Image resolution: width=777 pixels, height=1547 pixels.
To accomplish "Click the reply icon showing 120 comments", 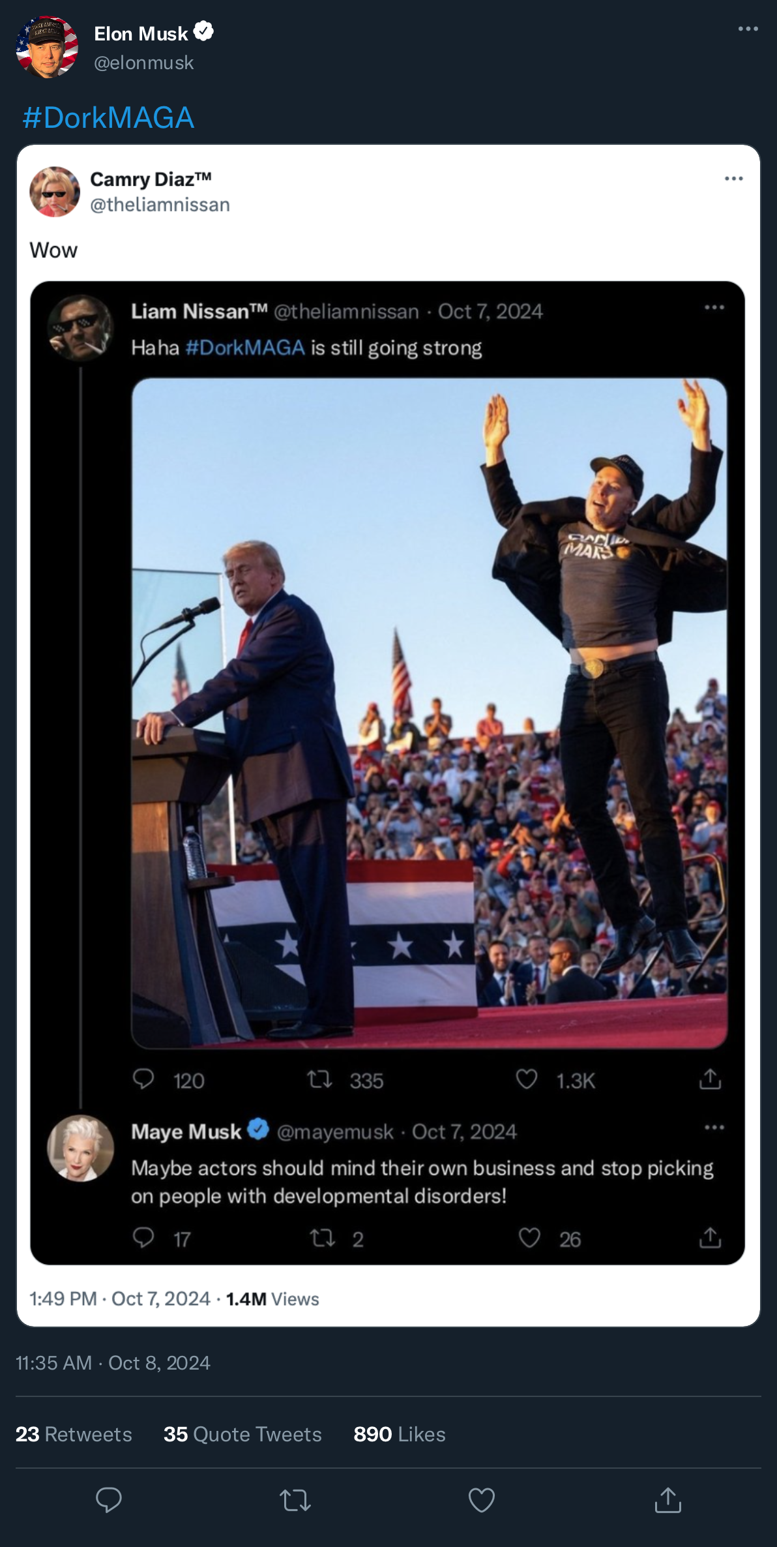I will [143, 1079].
